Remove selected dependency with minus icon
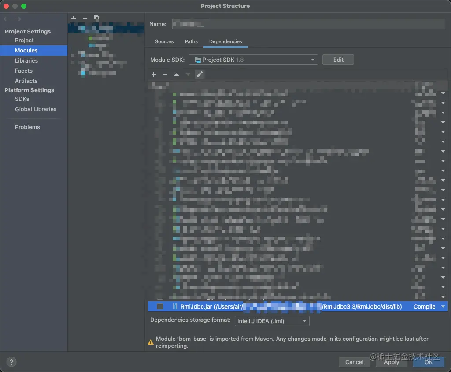 click(x=165, y=74)
